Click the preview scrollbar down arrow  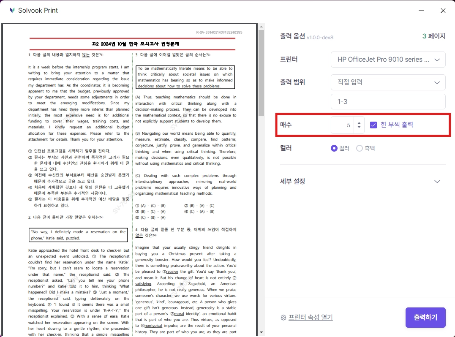click(x=261, y=332)
